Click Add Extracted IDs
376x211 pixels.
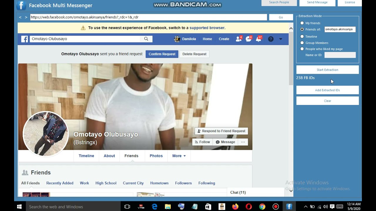328,90
